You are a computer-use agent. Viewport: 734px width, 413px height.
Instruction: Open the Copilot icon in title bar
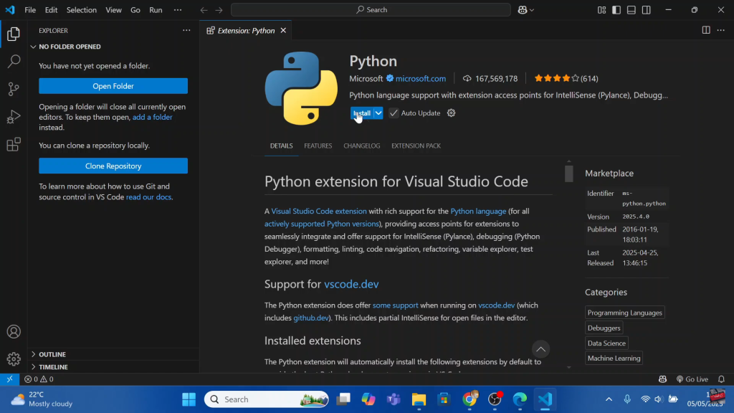[523, 10]
